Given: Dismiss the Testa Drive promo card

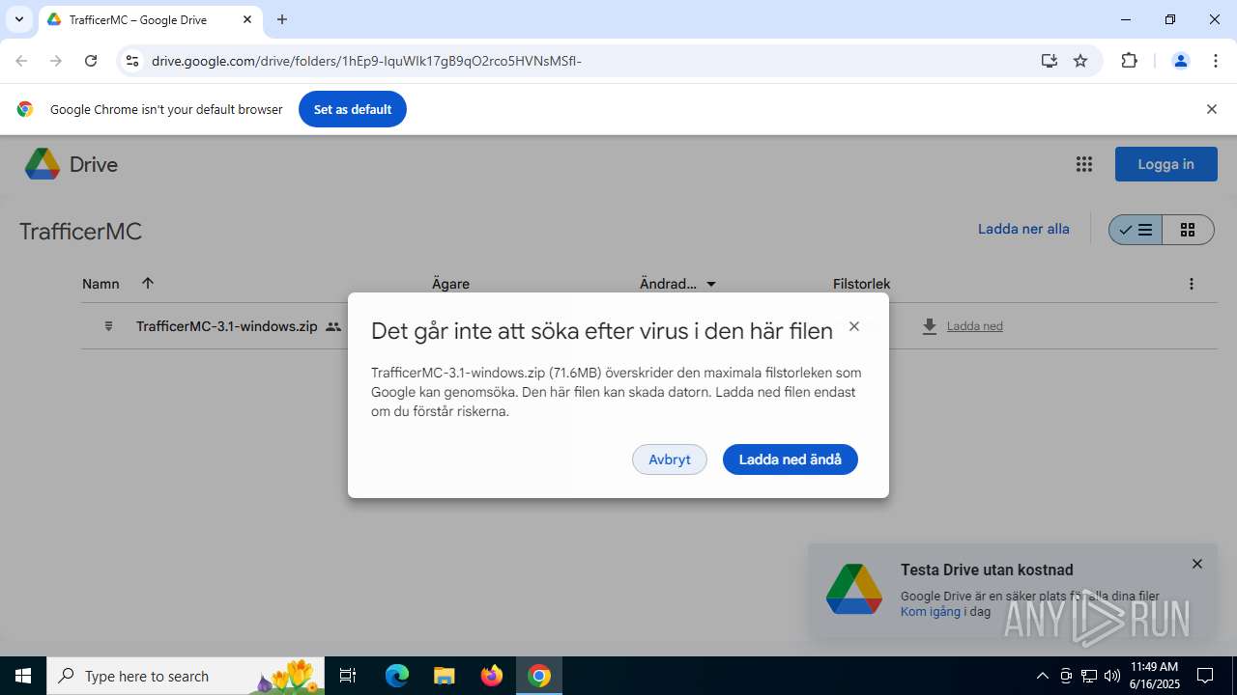Looking at the screenshot, I should [1197, 564].
